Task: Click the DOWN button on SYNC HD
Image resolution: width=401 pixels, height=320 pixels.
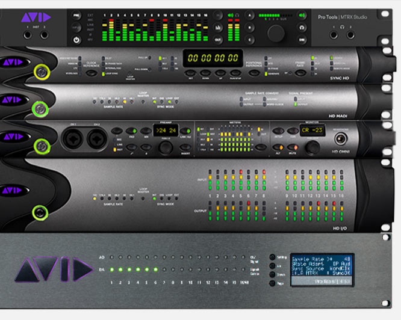Action: click(x=205, y=73)
